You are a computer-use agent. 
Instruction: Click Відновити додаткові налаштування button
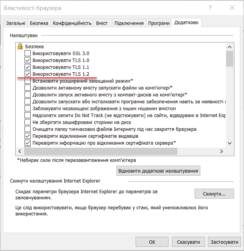click(158, 170)
